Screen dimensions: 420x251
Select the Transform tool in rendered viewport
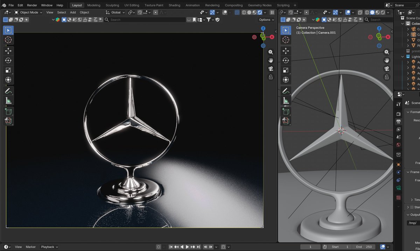click(8, 79)
